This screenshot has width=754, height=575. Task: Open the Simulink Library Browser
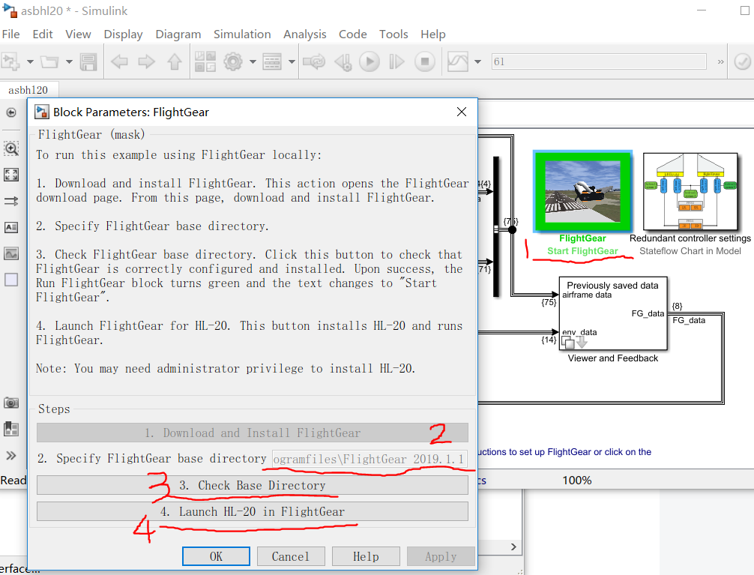click(204, 61)
